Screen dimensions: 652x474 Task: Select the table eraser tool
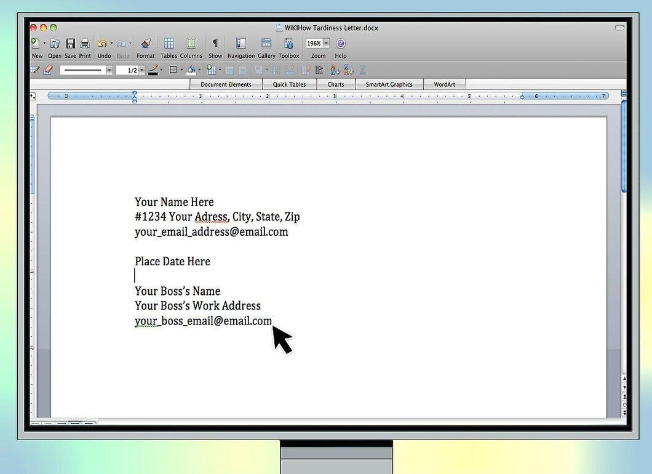tap(48, 70)
